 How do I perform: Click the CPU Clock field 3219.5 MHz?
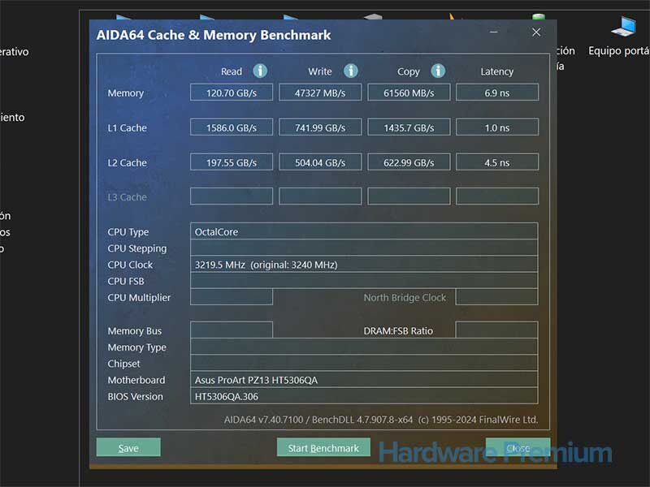364,265
